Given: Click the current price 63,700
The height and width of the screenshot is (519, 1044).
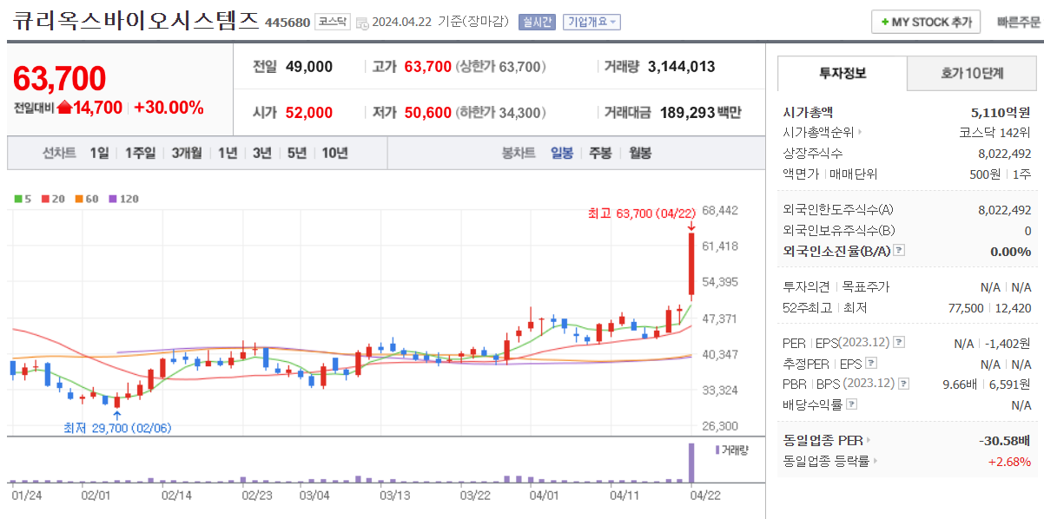Looking at the screenshot, I should [x=59, y=79].
